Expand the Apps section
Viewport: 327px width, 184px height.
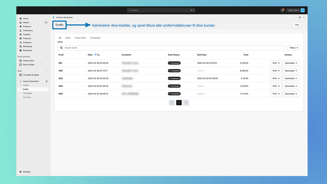[x=47, y=71]
